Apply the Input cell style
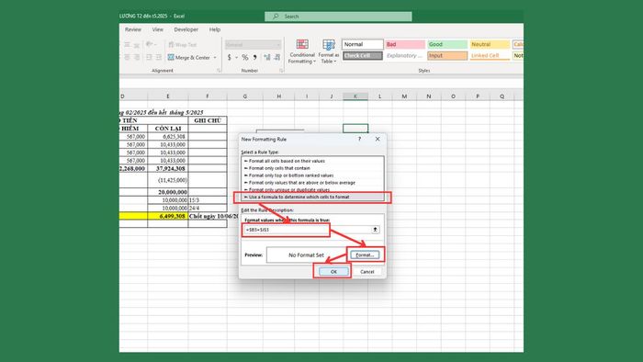Viewport: 643px width, 362px height. point(447,55)
